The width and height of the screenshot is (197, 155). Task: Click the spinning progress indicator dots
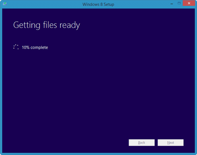click(16, 47)
